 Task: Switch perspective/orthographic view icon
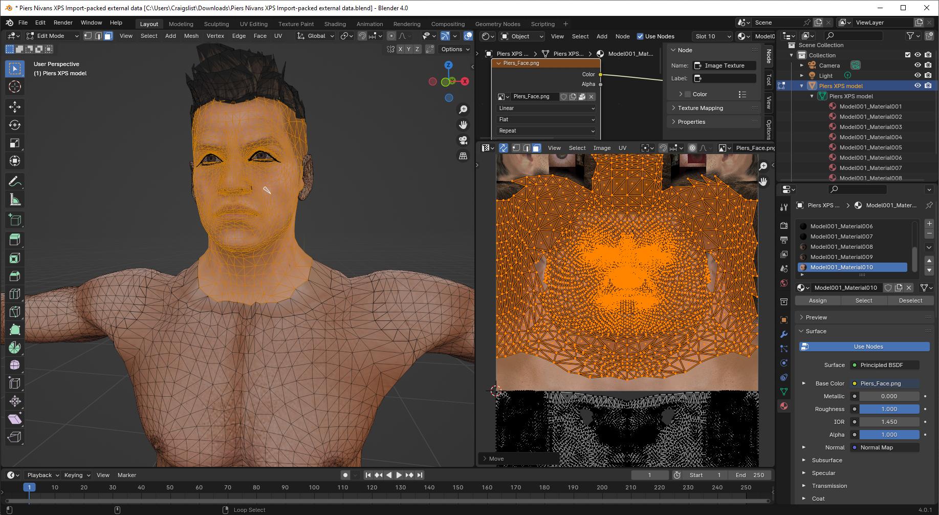463,156
